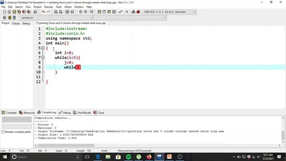Select the nasted while loop.cpp editor tab

click(71, 23)
